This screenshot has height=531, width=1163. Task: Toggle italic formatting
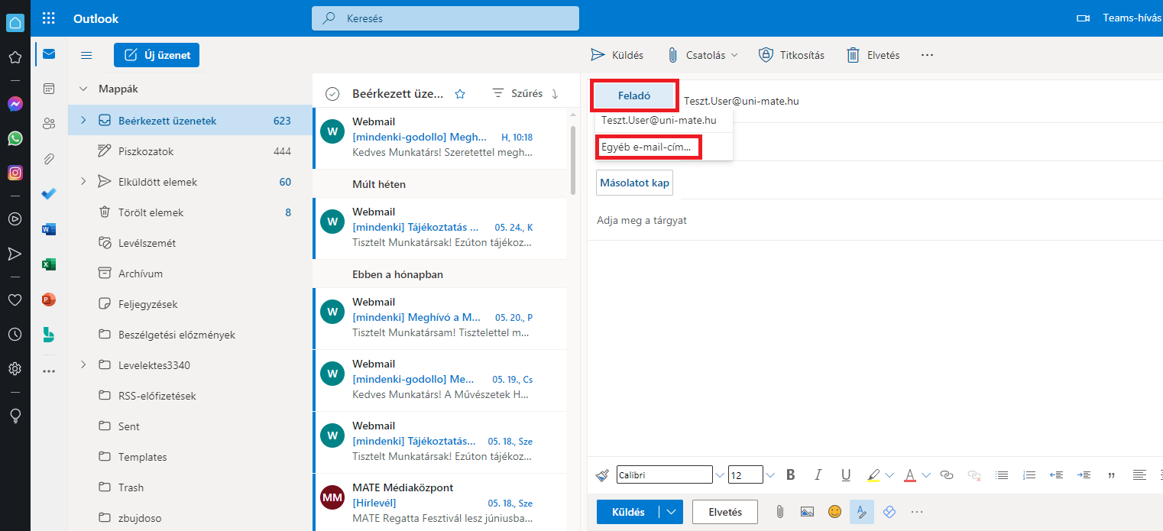tap(818, 475)
